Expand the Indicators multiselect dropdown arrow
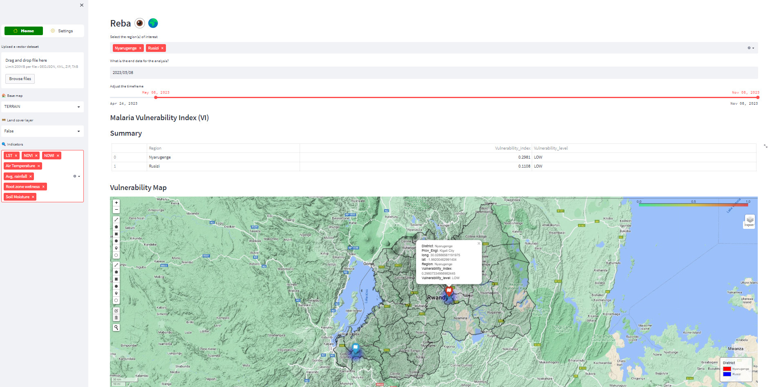 click(x=79, y=177)
